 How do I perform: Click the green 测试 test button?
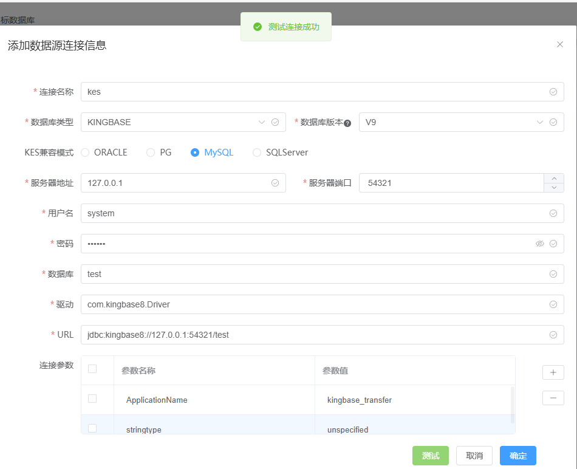pyautogui.click(x=430, y=456)
